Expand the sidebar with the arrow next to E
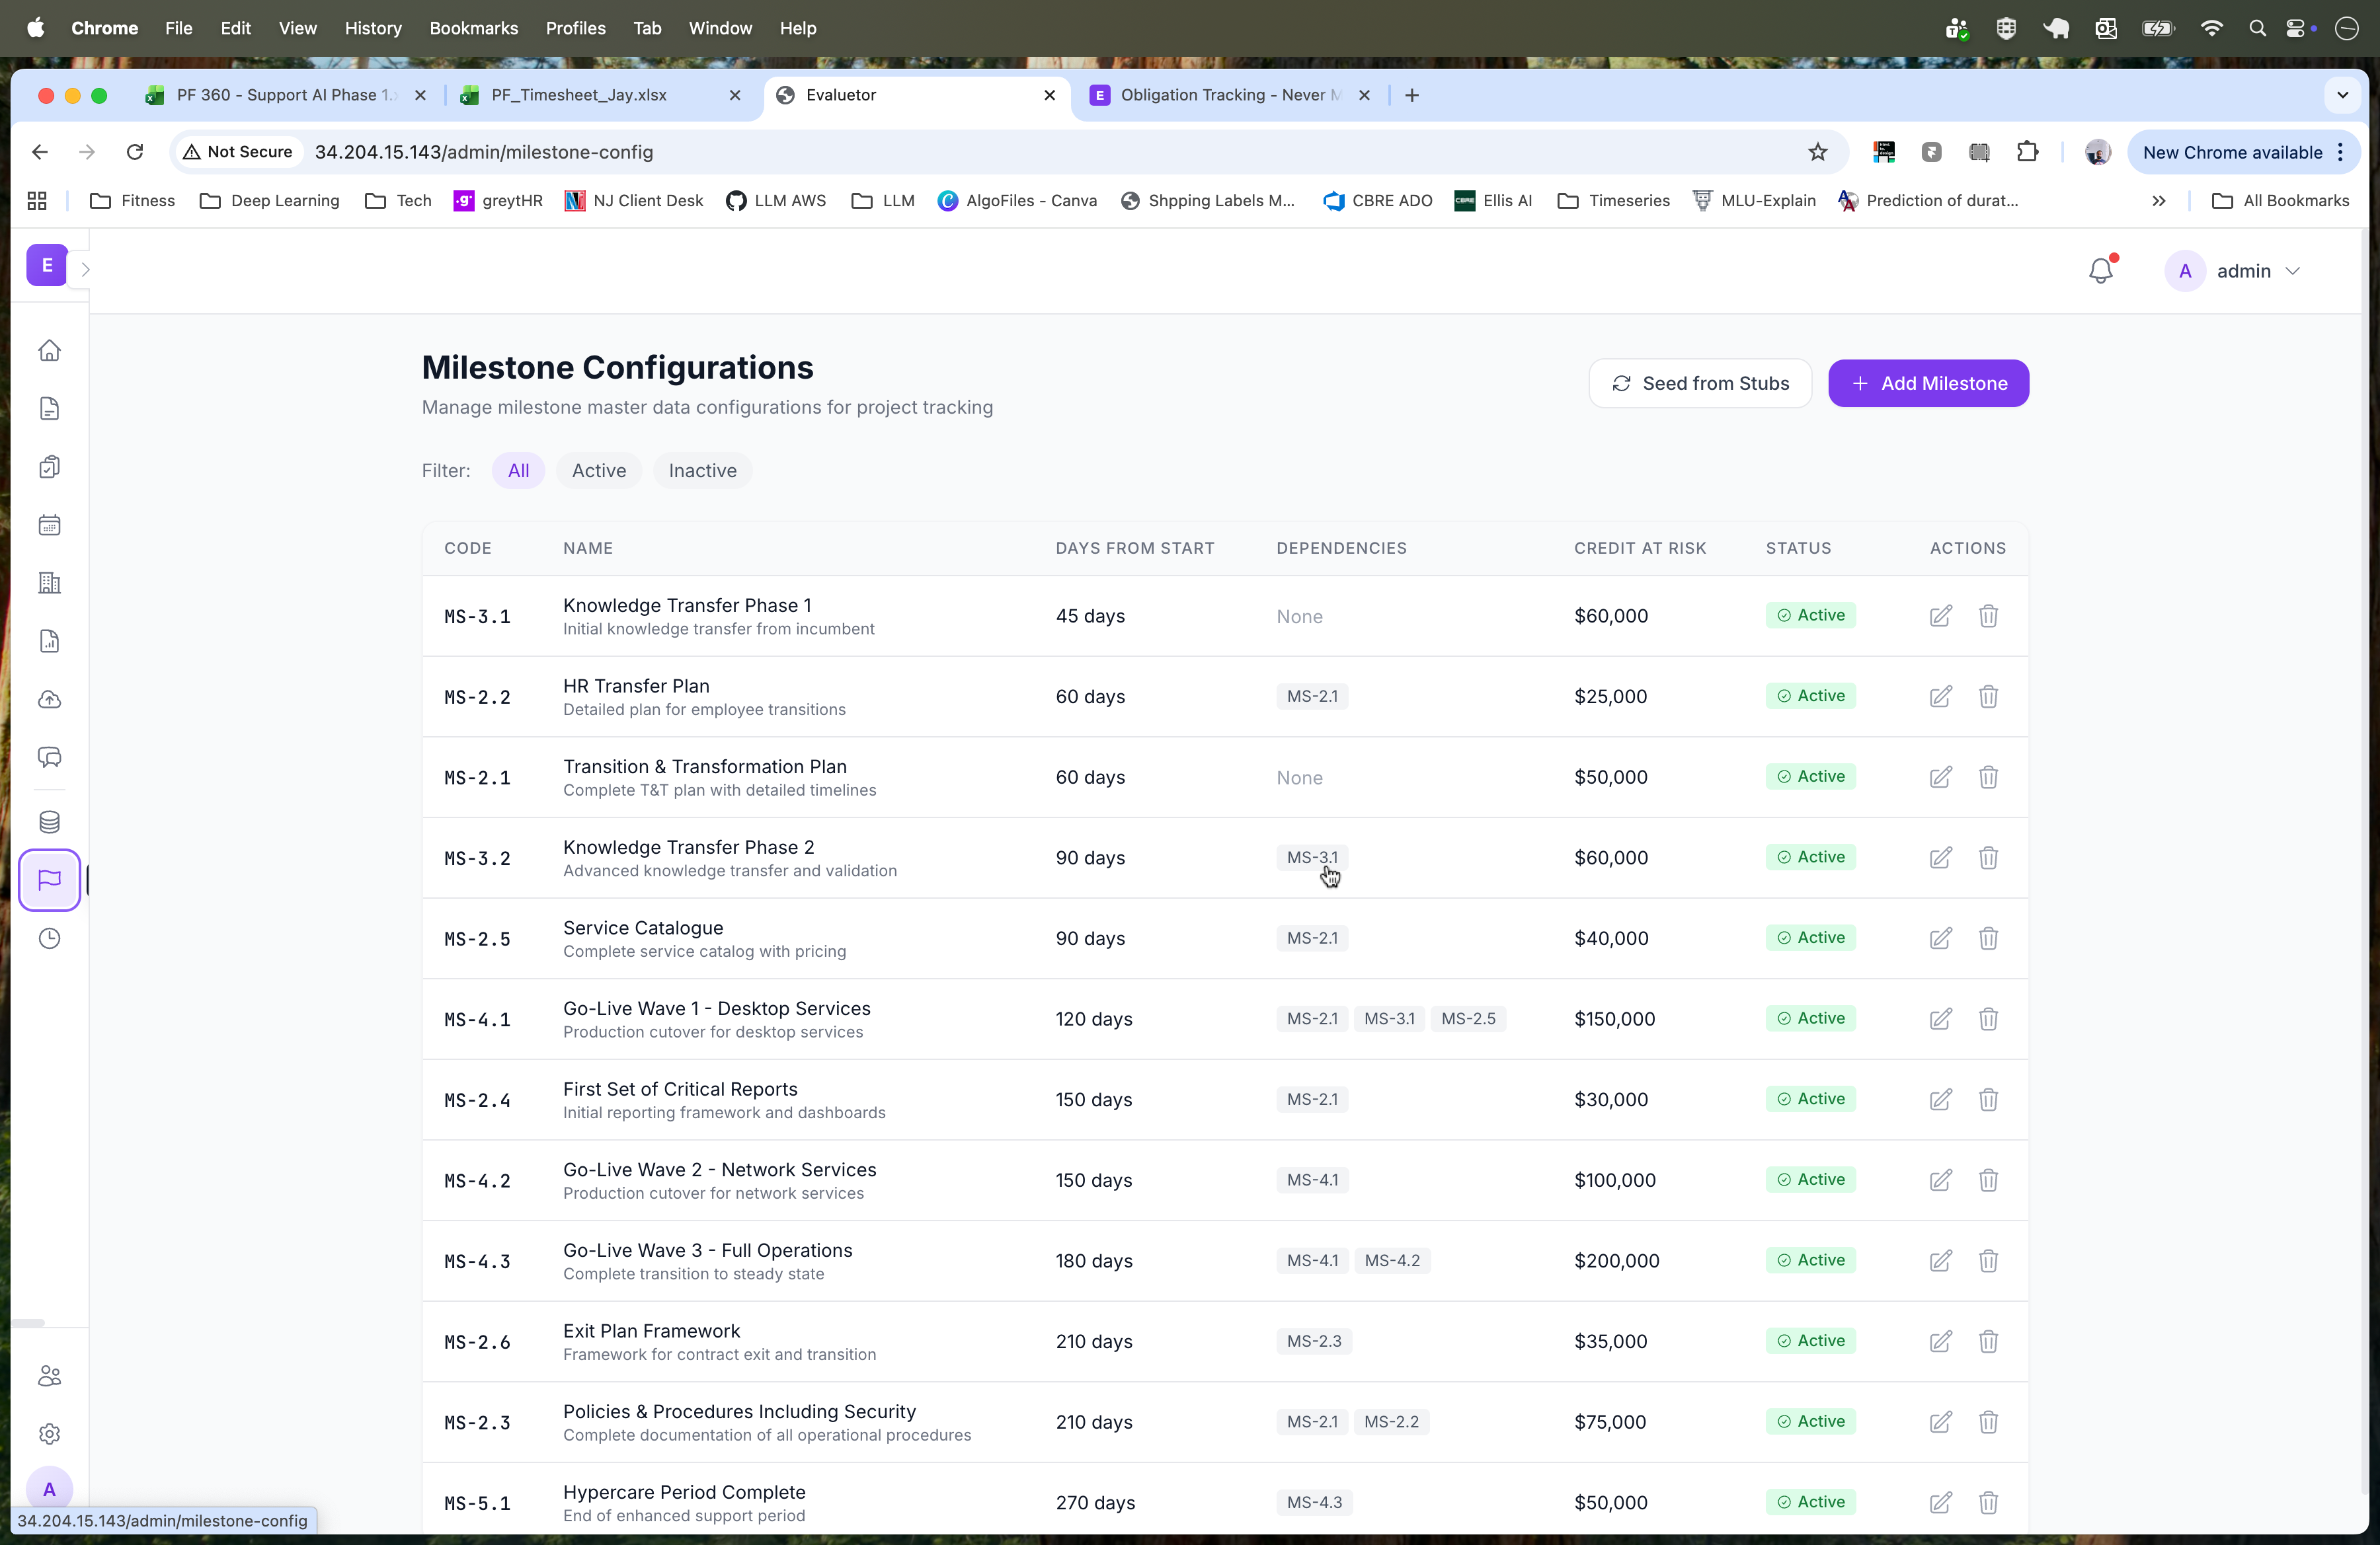Image resolution: width=2380 pixels, height=1545 pixels. point(85,268)
